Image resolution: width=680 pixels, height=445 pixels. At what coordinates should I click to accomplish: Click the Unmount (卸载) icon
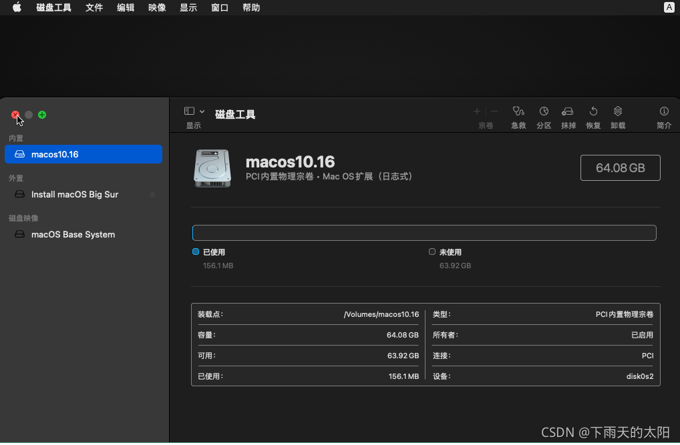[x=618, y=111]
